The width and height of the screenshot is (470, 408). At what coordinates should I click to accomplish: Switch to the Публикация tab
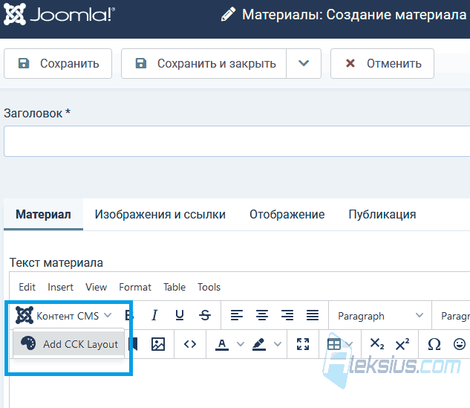coord(382,215)
